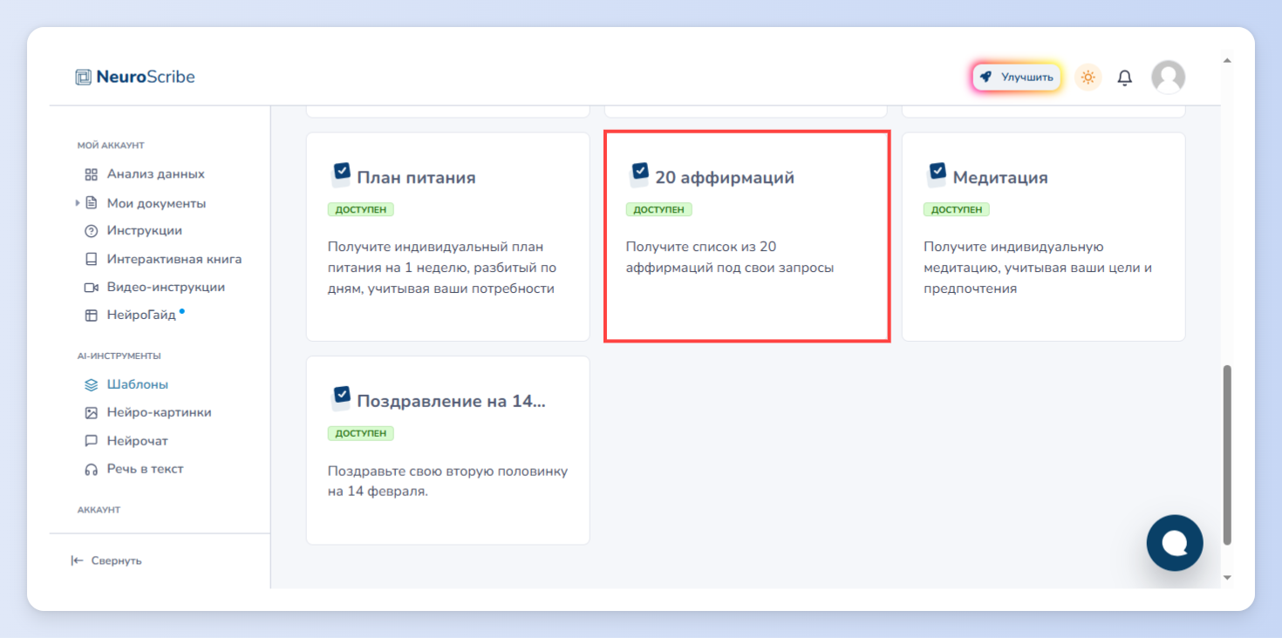Click the Видео-инструкции camera icon

tap(91, 288)
